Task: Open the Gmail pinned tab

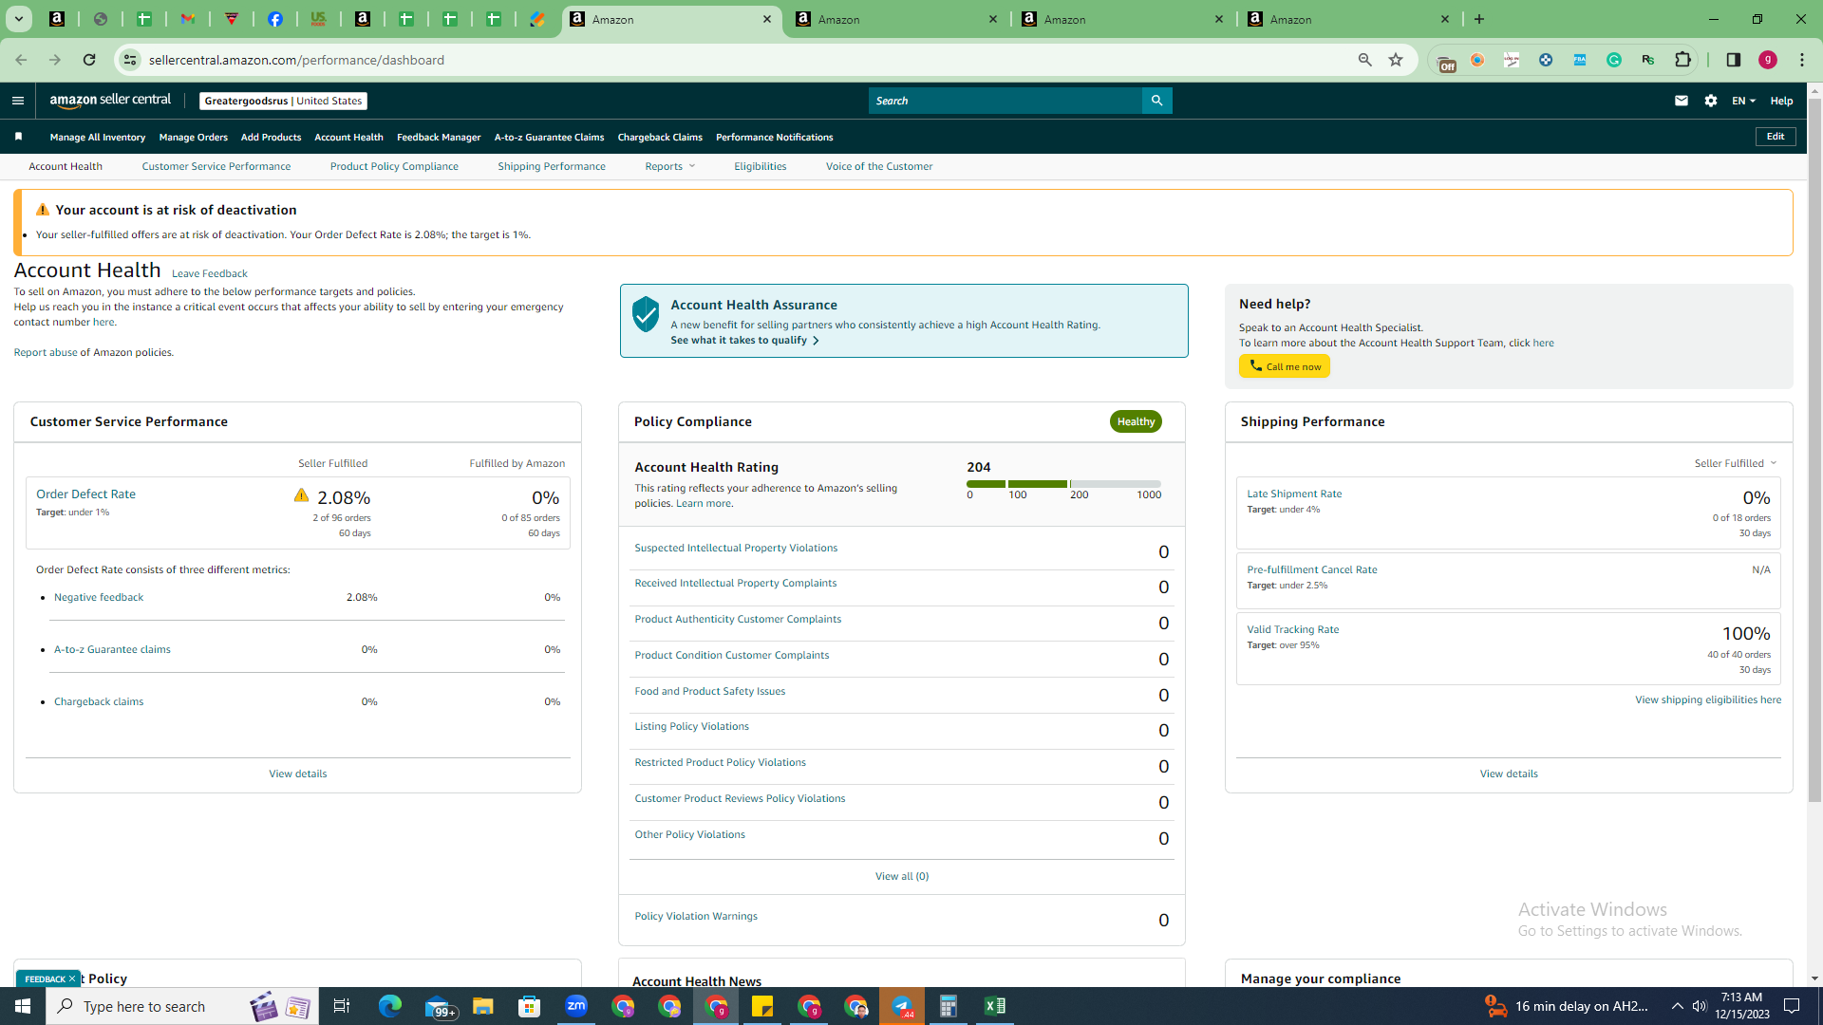Action: pyautogui.click(x=188, y=19)
